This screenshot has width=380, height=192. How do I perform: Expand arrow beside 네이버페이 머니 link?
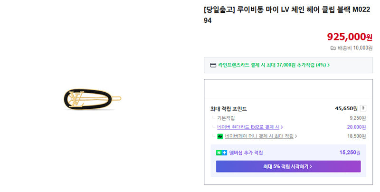pyautogui.click(x=296, y=136)
